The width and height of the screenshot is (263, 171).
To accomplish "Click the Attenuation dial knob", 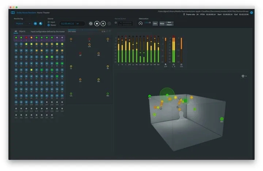I will coord(141,23).
